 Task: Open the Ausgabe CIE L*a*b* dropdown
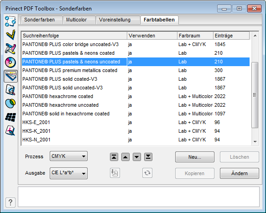pyautogui.click(x=69, y=173)
